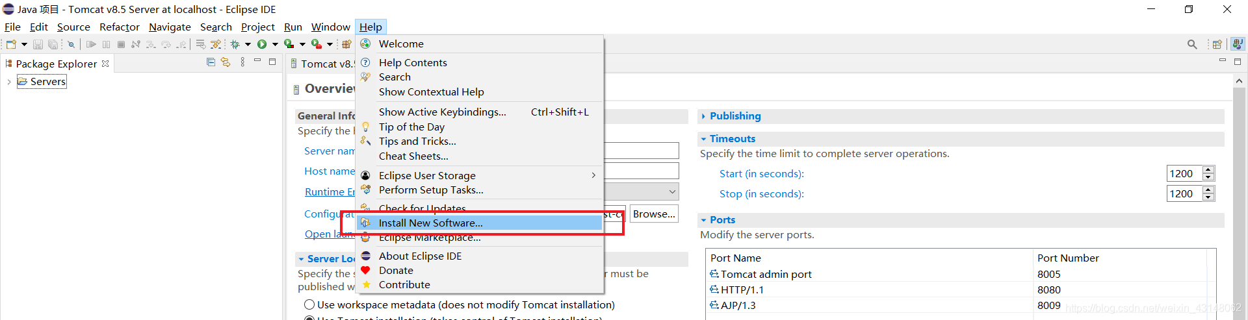
Task: Open Eclipse User Storage submenu
Action: [479, 175]
